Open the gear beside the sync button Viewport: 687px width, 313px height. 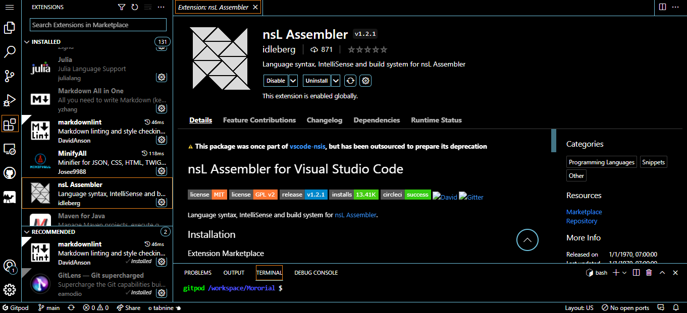(x=366, y=81)
